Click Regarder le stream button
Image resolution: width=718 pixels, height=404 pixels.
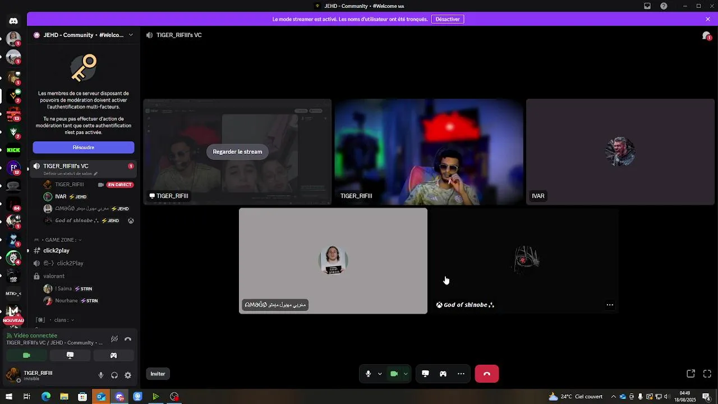(x=237, y=151)
